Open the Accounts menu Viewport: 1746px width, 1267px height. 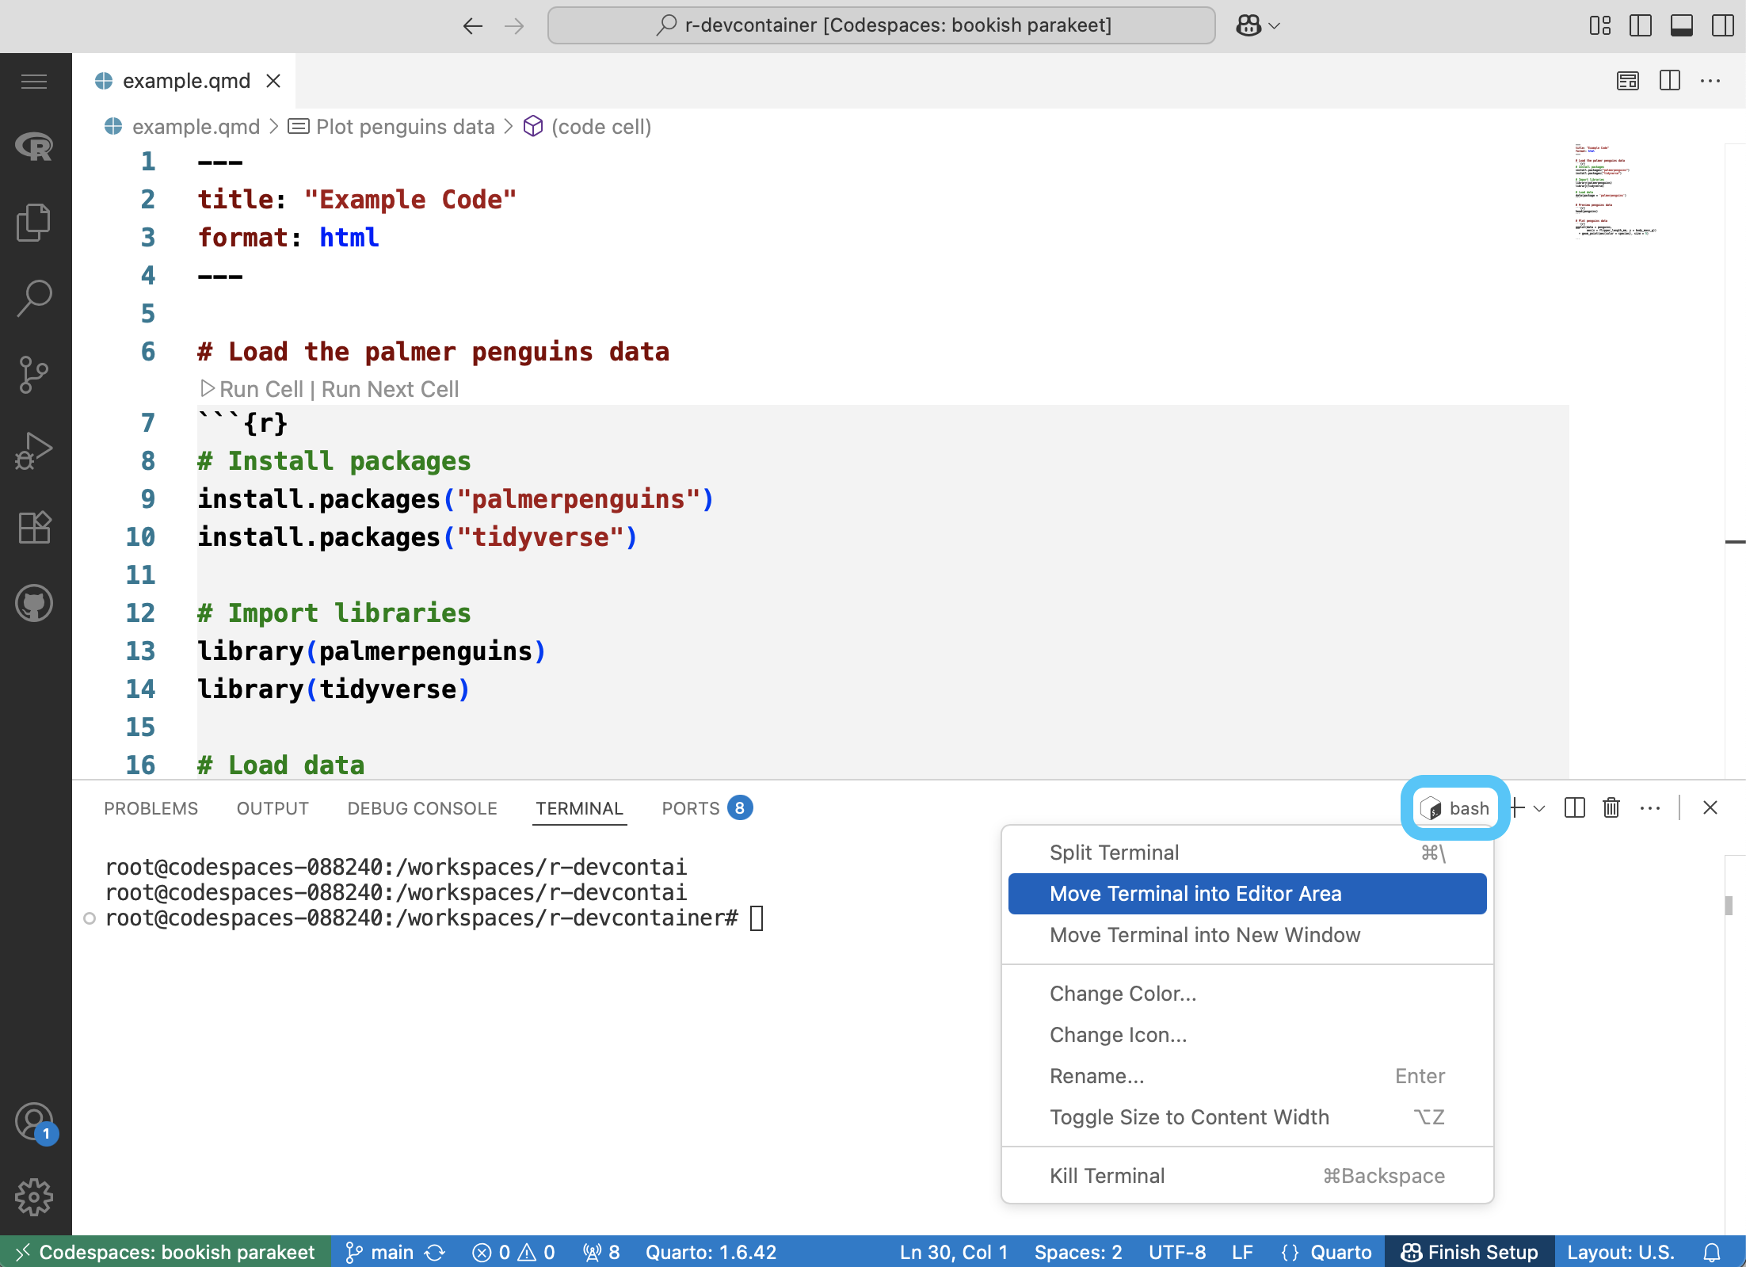pos(34,1122)
